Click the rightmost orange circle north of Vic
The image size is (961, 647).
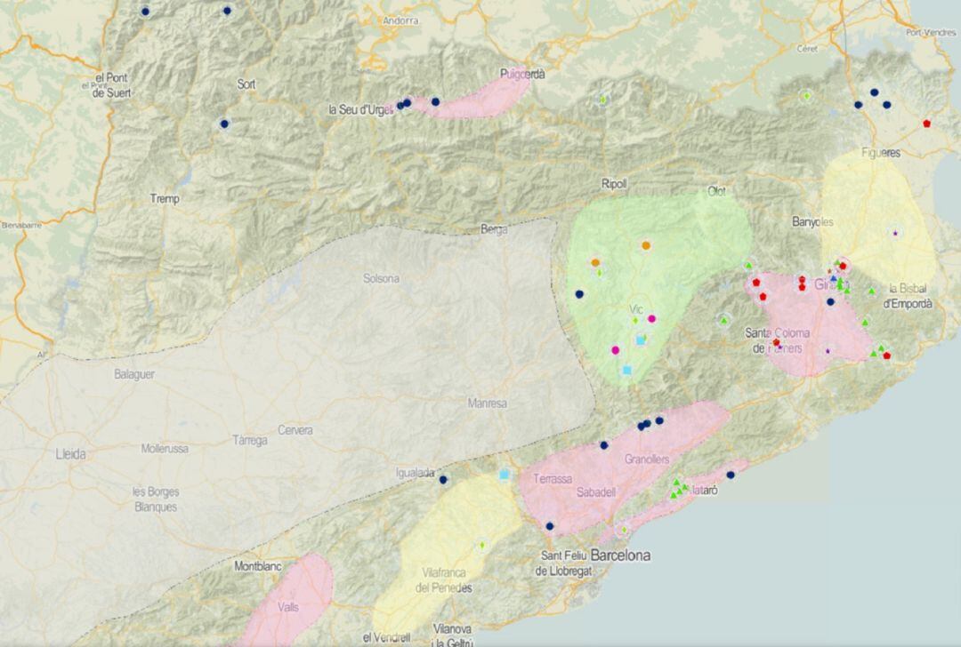pos(646,245)
